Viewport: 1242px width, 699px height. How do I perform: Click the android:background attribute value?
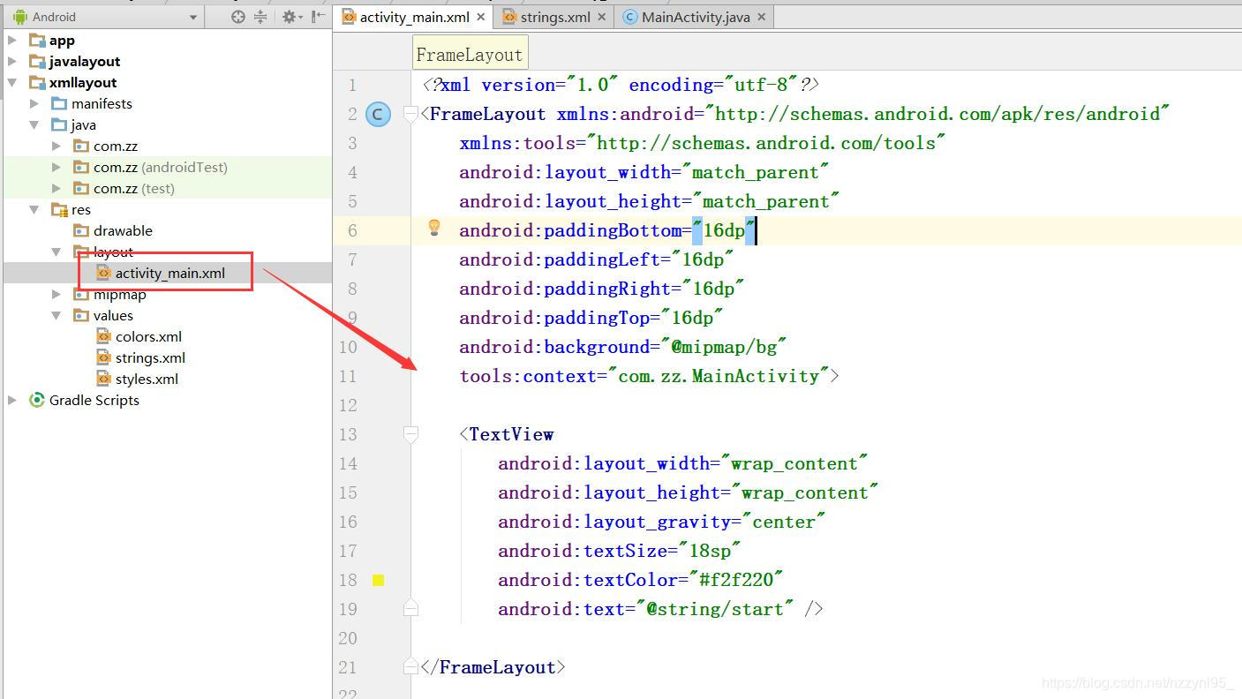click(x=724, y=347)
